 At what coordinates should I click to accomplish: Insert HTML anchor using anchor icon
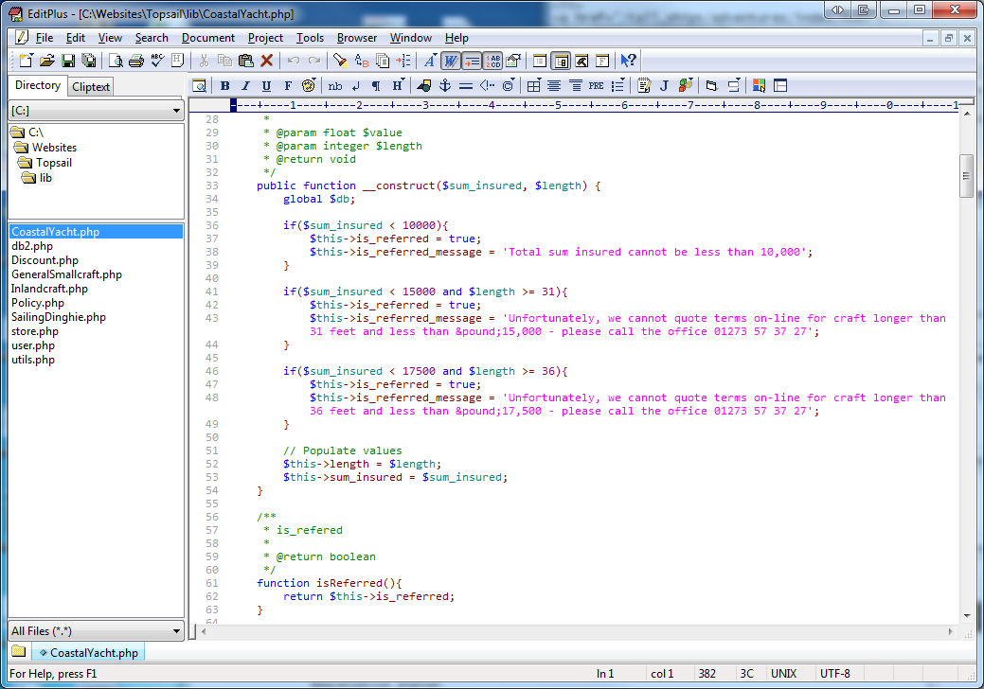[444, 85]
